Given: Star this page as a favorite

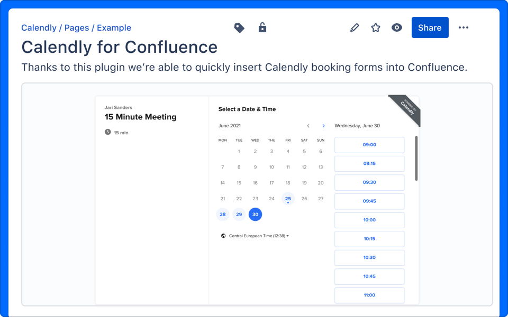Looking at the screenshot, I should pyautogui.click(x=376, y=28).
